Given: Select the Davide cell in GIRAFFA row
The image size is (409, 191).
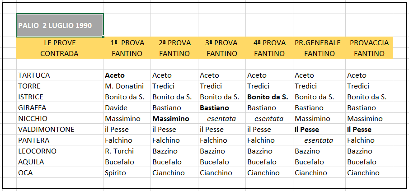Looking at the screenshot, I should [127, 107].
